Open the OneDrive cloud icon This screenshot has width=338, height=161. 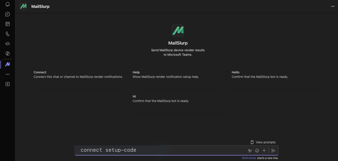[x=8, y=44]
